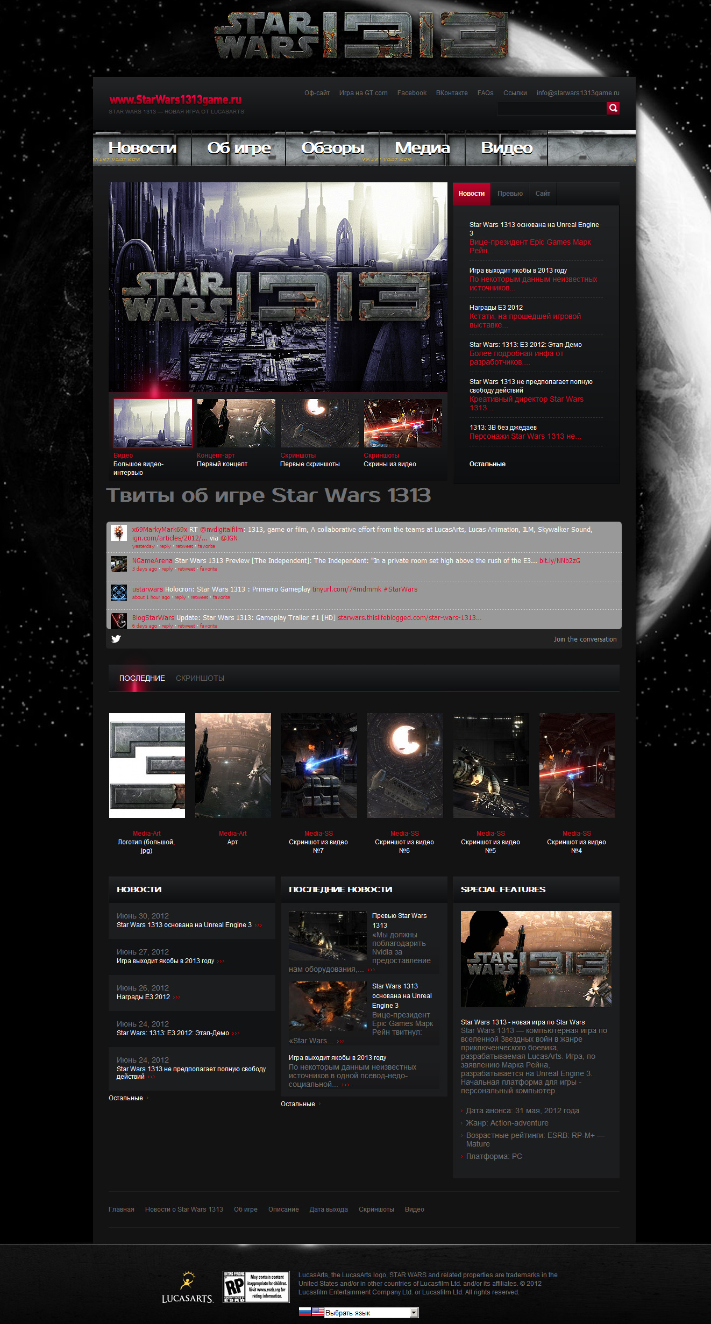Click x69MarkyMark69x tweet avatar
711x1324 pixels.
coord(119,533)
